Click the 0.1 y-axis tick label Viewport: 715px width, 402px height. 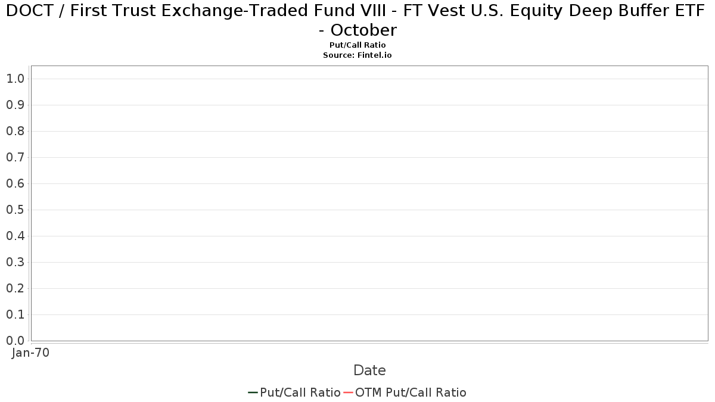click(15, 314)
